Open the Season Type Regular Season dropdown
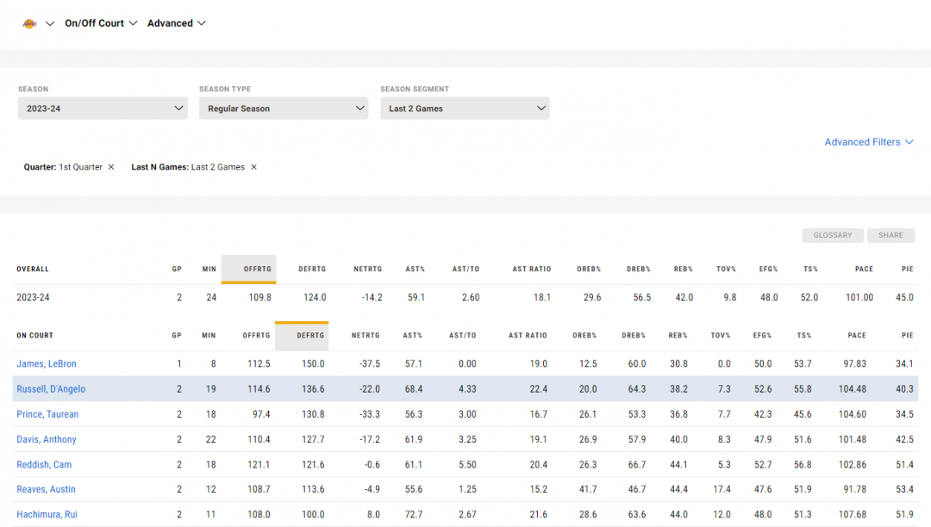This screenshot has width=931, height=527. tap(284, 108)
